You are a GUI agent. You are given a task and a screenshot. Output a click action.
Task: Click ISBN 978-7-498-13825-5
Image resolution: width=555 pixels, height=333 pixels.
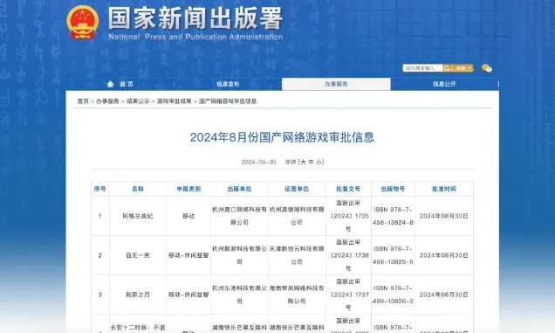[393, 255]
